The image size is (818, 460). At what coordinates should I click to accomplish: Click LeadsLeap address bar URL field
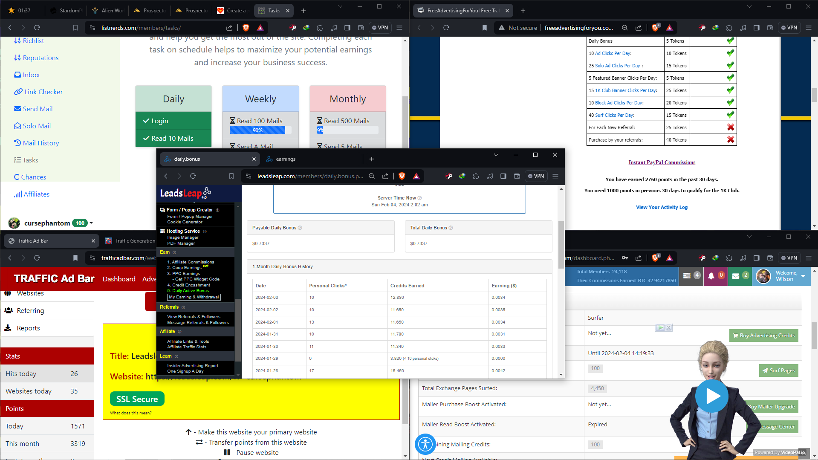tap(310, 176)
